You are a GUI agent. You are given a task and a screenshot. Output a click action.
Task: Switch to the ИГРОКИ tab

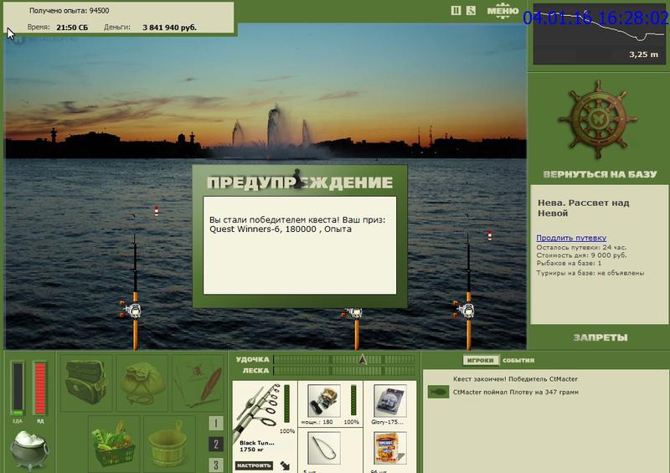[x=480, y=360]
